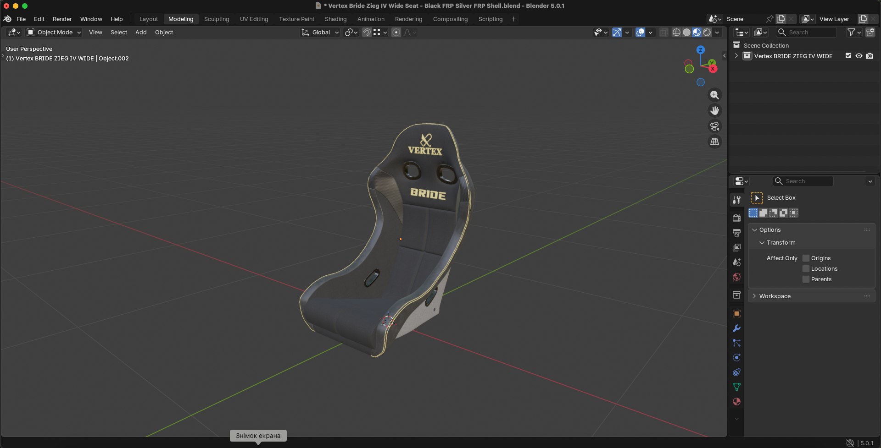The width and height of the screenshot is (881, 448).
Task: Switch to the Shading workspace tab
Action: point(335,19)
